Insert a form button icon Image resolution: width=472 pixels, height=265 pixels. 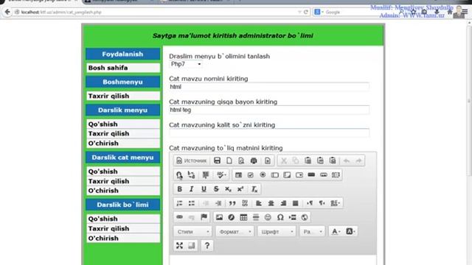pyautogui.click(x=311, y=175)
